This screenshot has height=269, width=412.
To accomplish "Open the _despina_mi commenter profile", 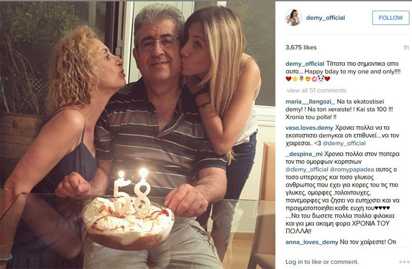I will (304, 154).
